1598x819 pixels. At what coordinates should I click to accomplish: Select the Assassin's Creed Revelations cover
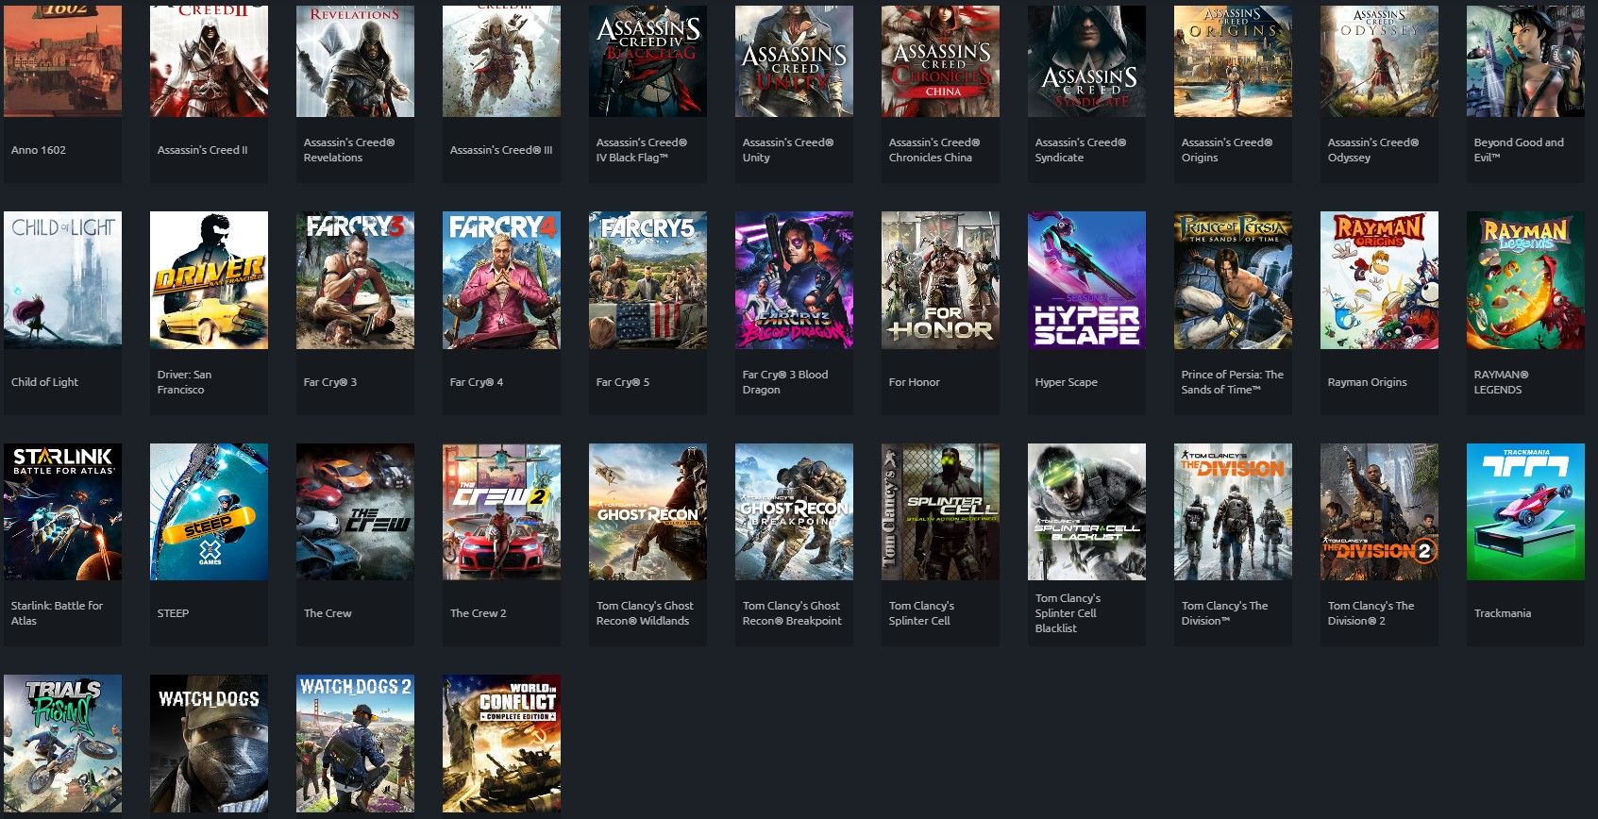(355, 61)
